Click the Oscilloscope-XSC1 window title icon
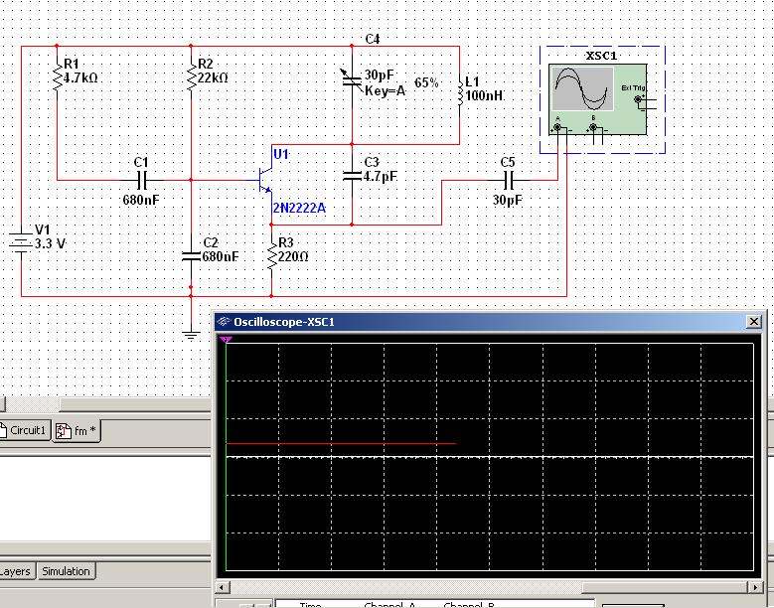Screen dimensions: 774x608 pyautogui.click(x=225, y=322)
